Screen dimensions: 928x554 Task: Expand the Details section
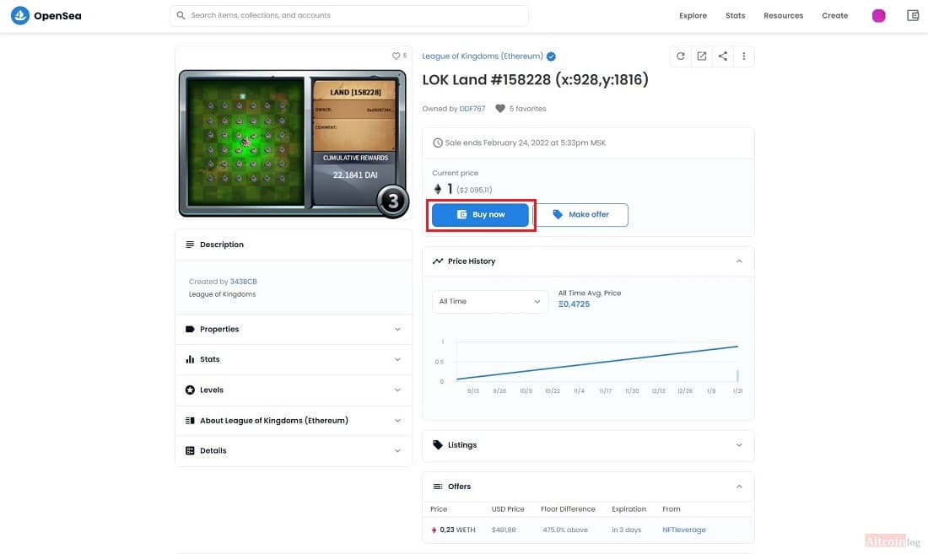pos(294,450)
